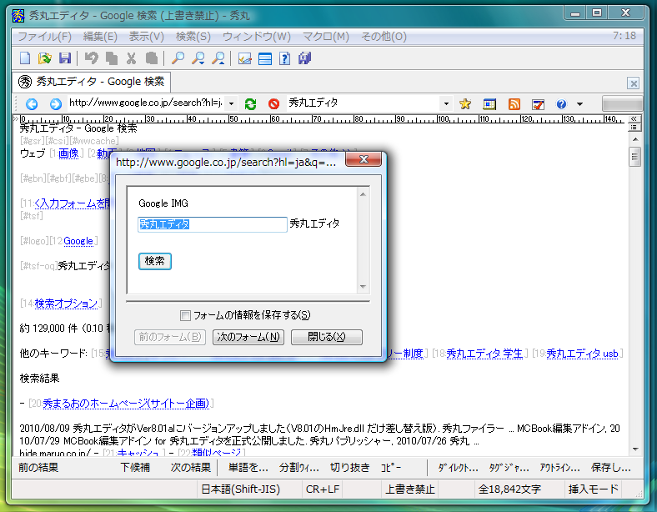
Task: Click the New file icon
Action: pos(25,58)
